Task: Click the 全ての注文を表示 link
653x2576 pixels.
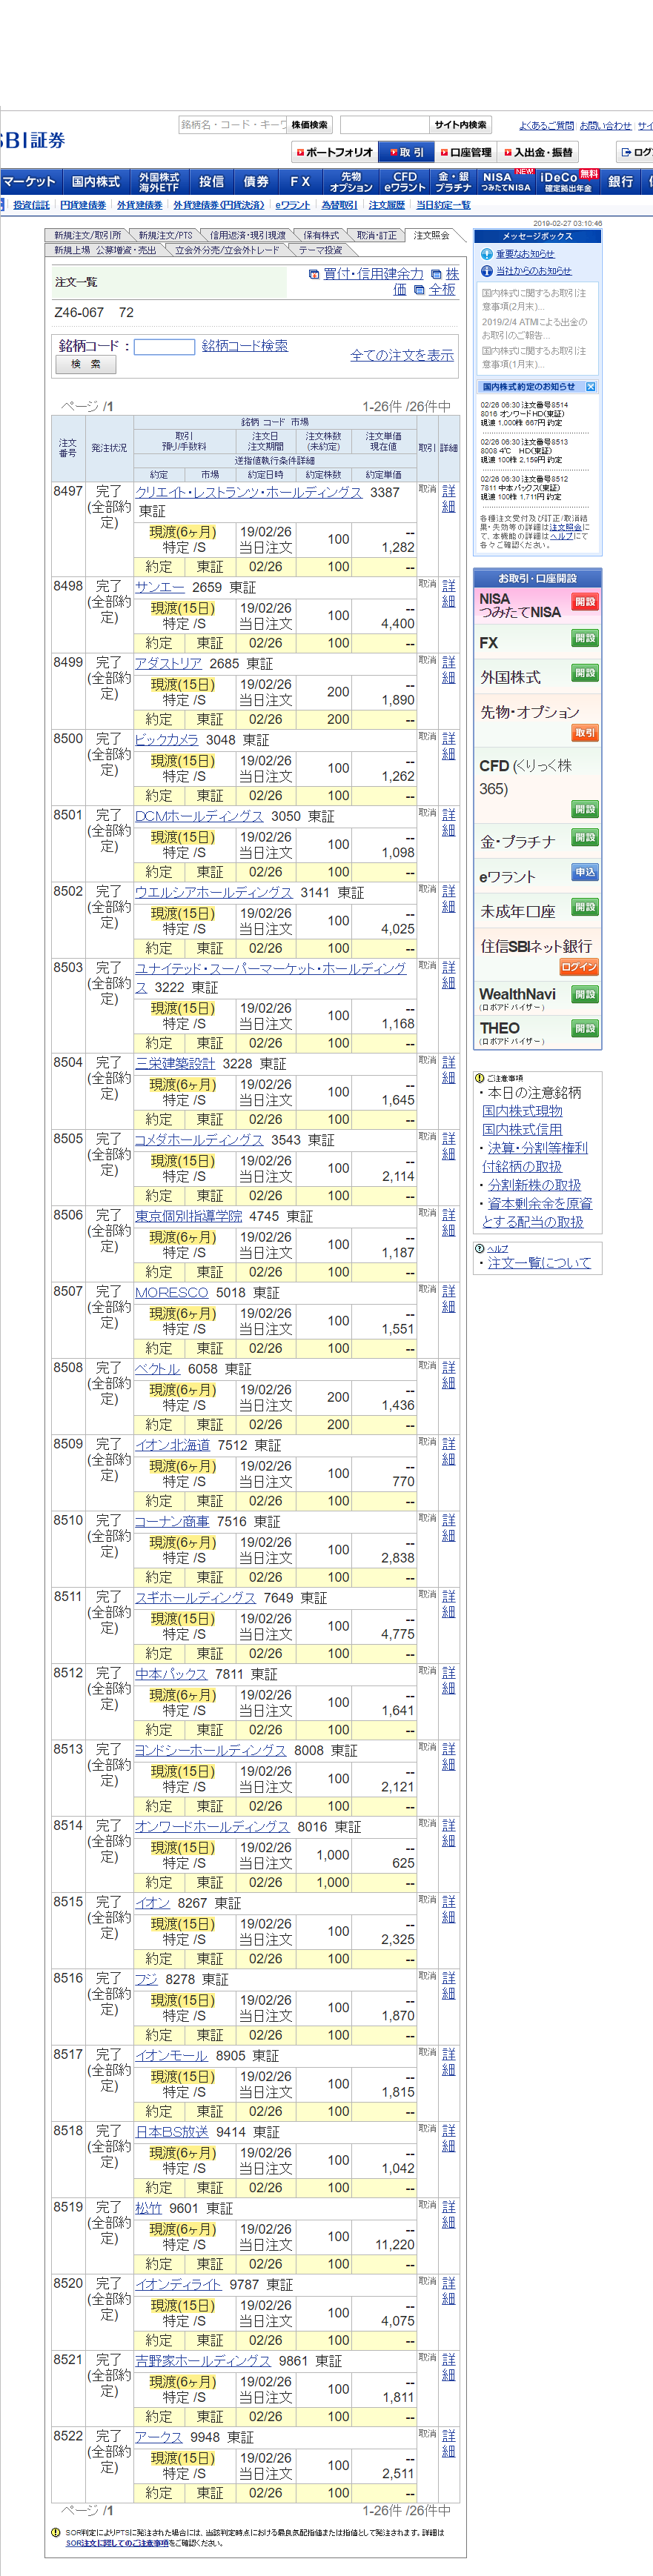Action: click(402, 355)
